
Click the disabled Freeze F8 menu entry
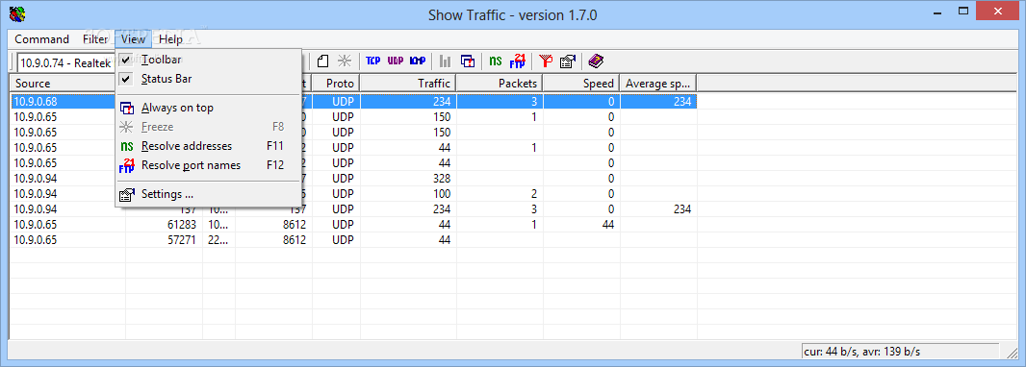[x=208, y=127]
